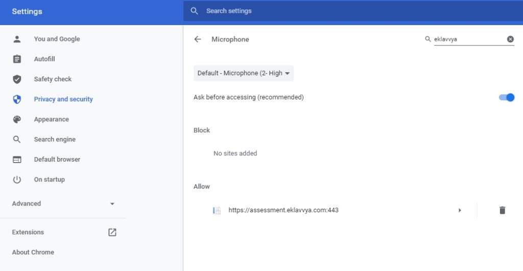Open You and Google settings
The height and width of the screenshot is (271, 523).
[57, 39]
